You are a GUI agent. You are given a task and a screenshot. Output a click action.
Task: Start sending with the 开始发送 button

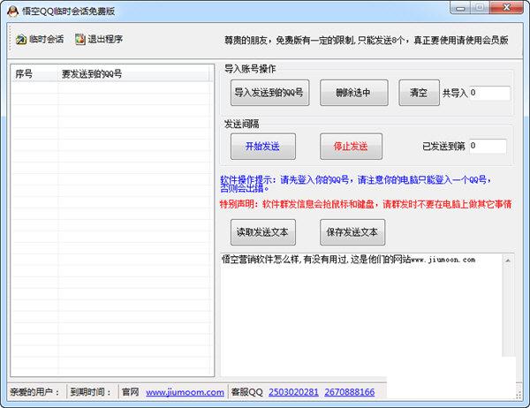point(263,147)
